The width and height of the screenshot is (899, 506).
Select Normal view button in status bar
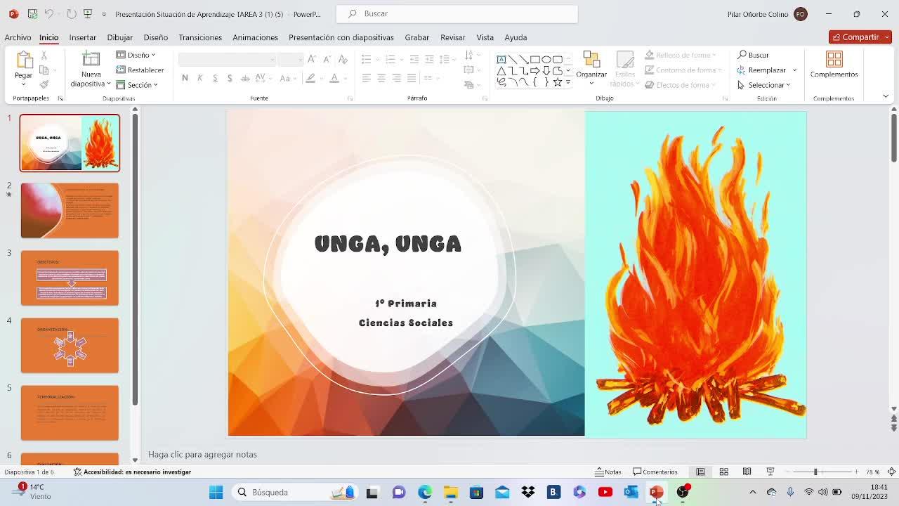[x=700, y=472]
